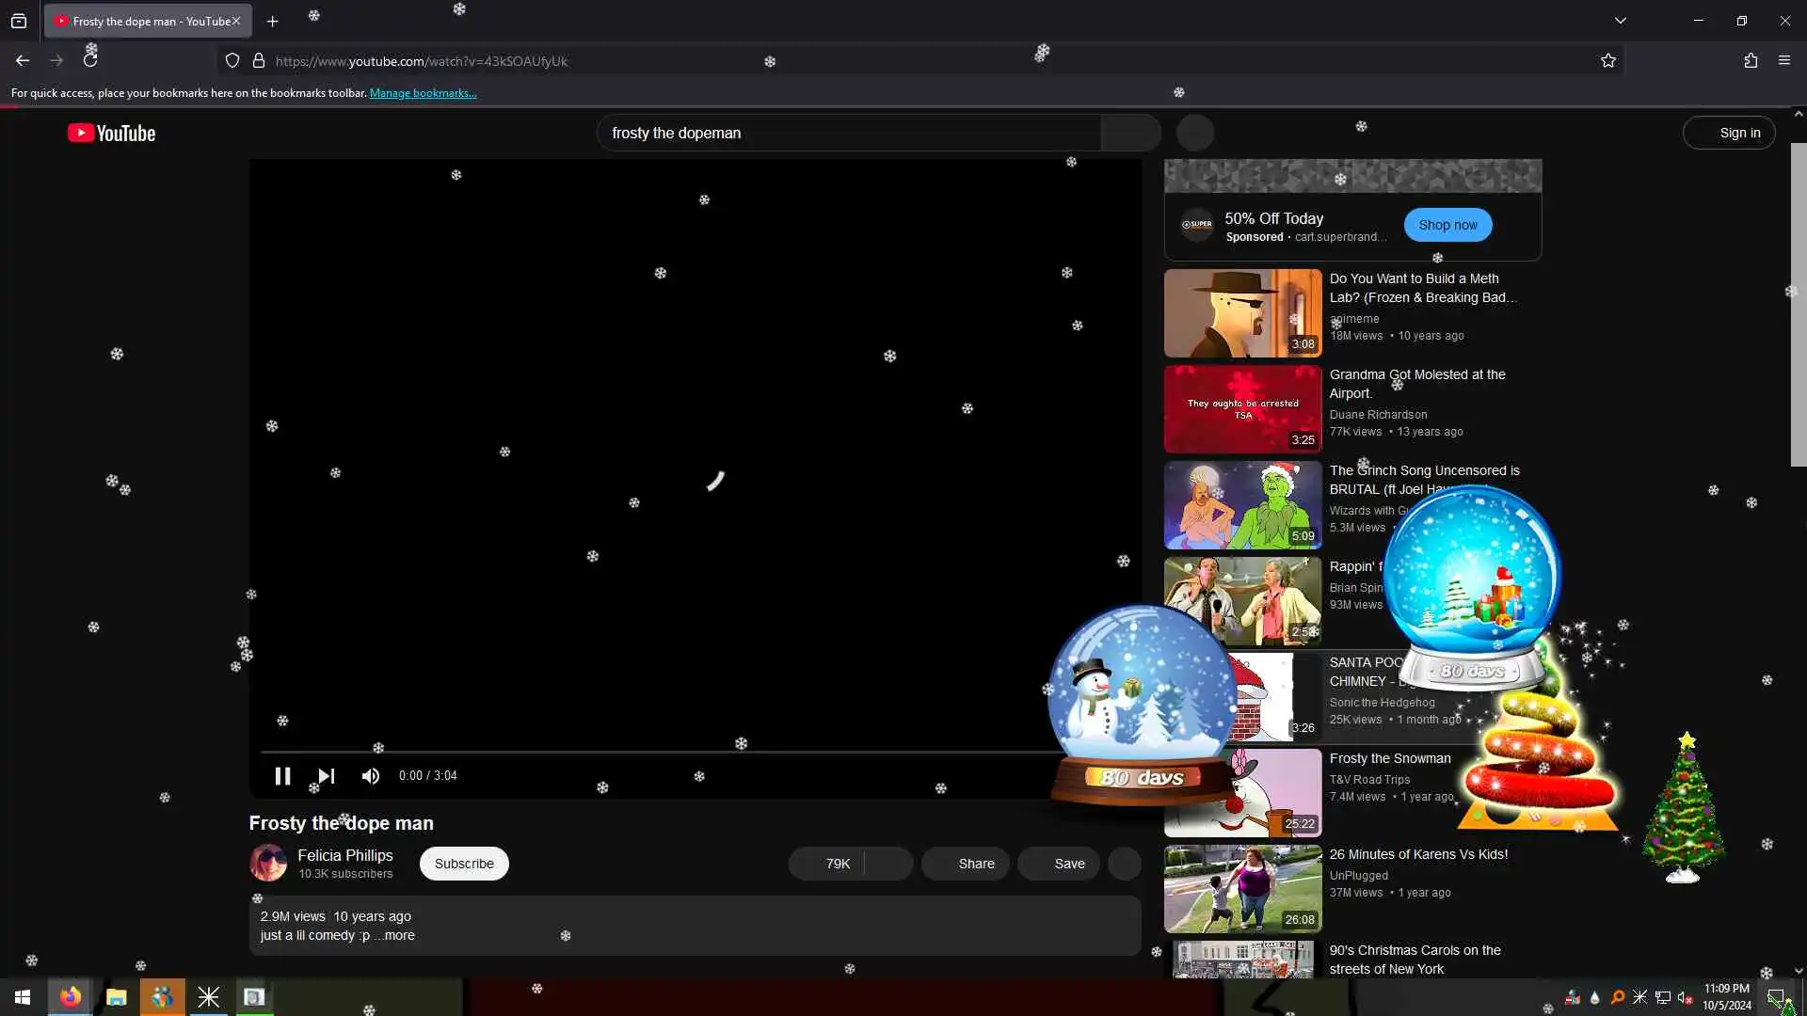This screenshot has width=1807, height=1016.
Task: Pause the video playback
Action: pyautogui.click(x=282, y=776)
